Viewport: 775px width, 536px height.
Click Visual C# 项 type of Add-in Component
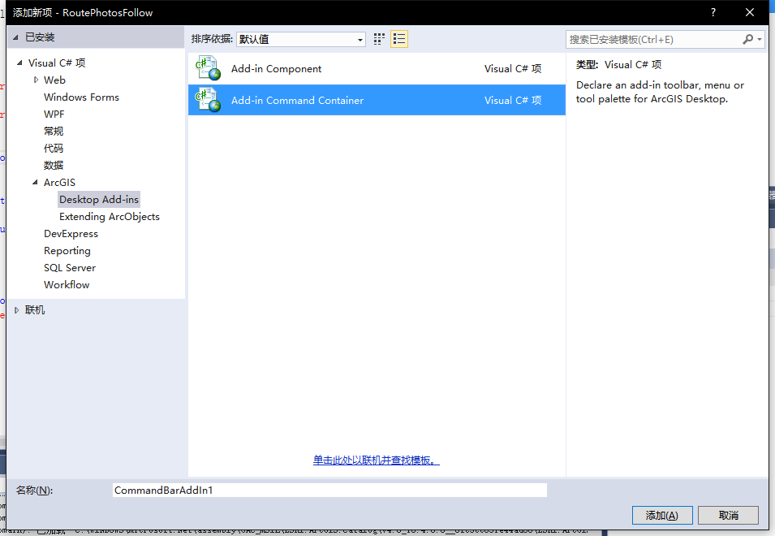pyautogui.click(x=513, y=69)
